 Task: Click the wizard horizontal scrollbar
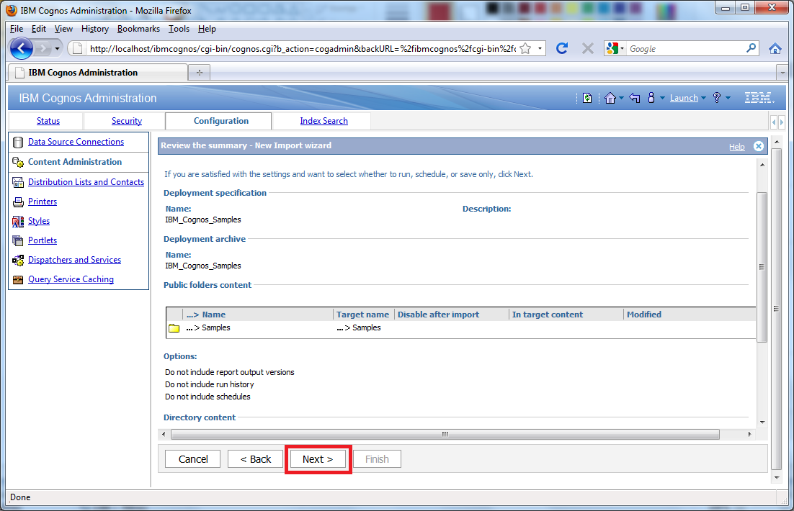[445, 434]
